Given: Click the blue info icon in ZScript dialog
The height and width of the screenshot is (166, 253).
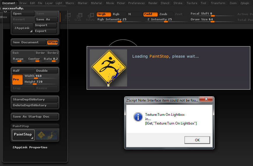Looking at the screenshot, I should click(x=138, y=117).
